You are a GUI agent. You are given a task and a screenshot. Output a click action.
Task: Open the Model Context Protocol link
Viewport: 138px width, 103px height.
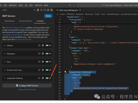[x=16, y=28]
